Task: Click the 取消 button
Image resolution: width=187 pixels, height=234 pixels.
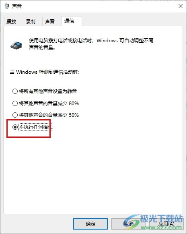Action: coord(129,224)
